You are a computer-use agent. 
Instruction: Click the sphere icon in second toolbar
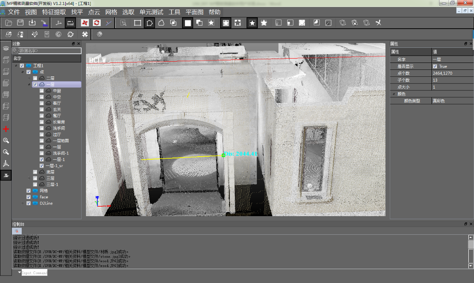[x=99, y=34]
